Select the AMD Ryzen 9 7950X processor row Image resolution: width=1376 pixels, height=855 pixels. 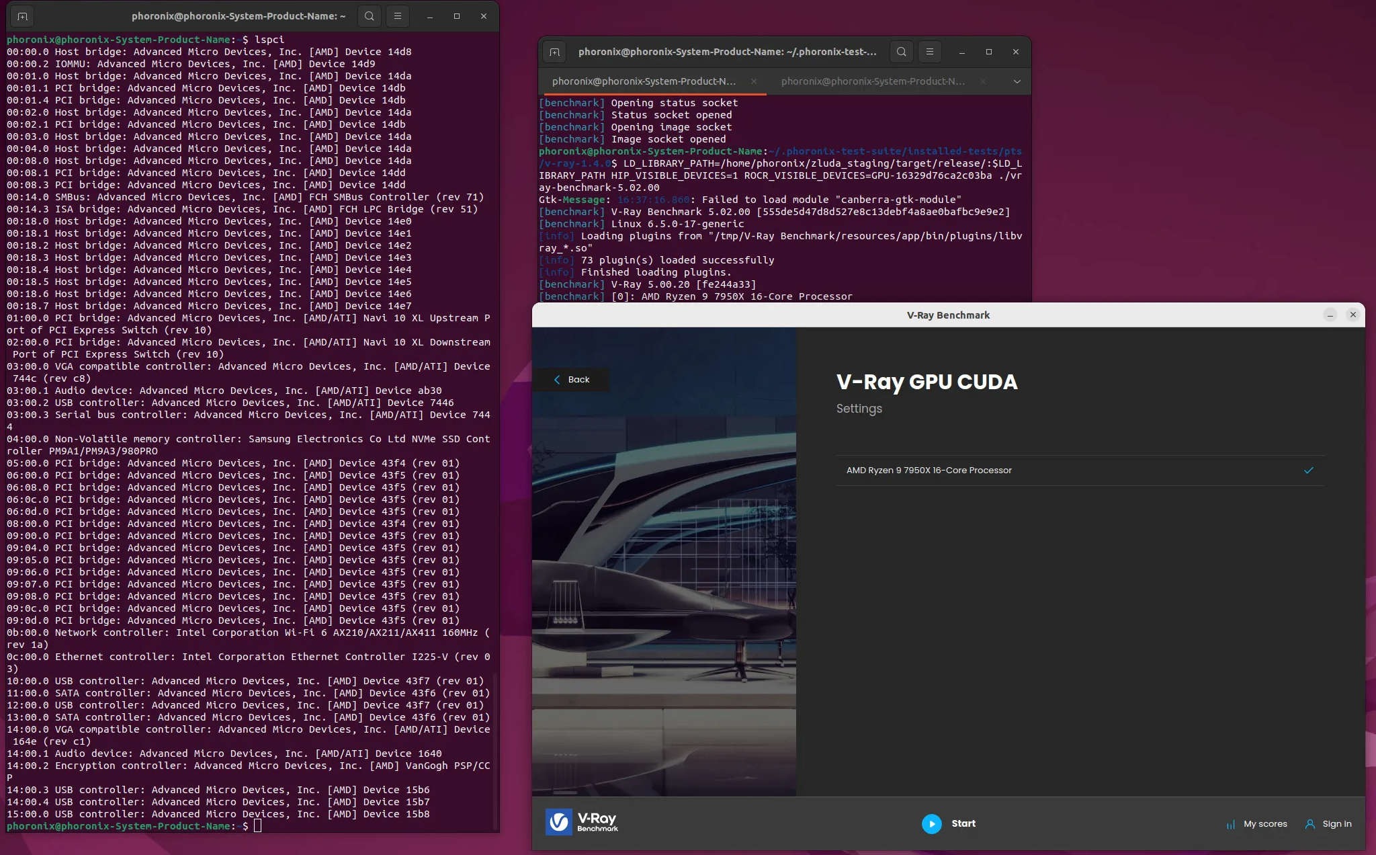(x=1080, y=471)
